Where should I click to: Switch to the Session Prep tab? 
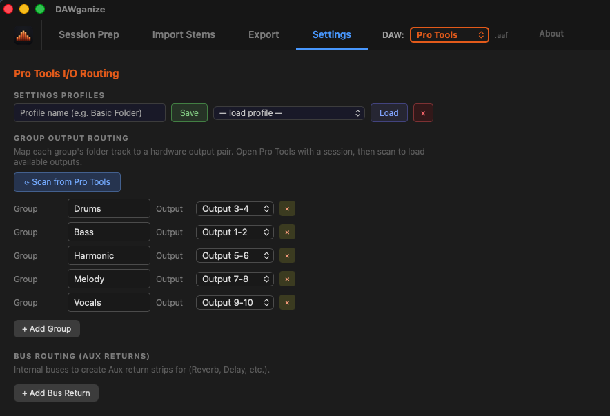88,34
